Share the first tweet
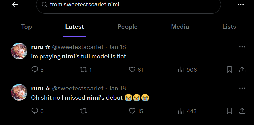The image size is (254, 125). 242,70
